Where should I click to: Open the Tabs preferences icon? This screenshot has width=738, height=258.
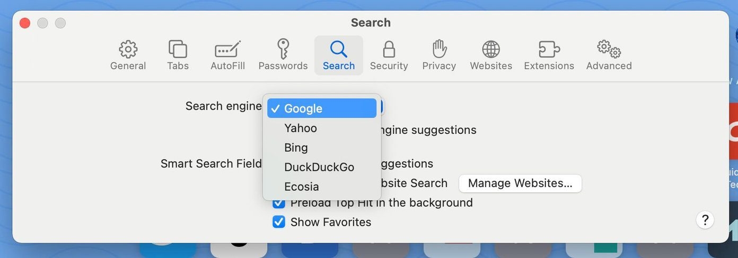point(178,49)
